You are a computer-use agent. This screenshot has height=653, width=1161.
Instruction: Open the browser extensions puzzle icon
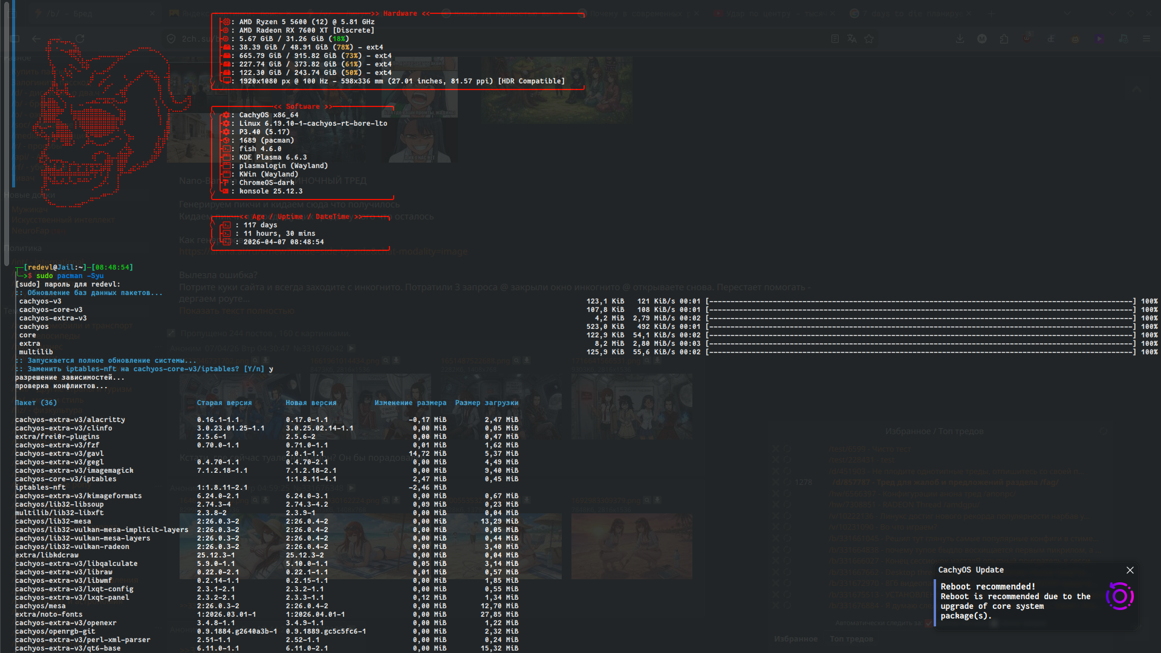click(x=1004, y=39)
